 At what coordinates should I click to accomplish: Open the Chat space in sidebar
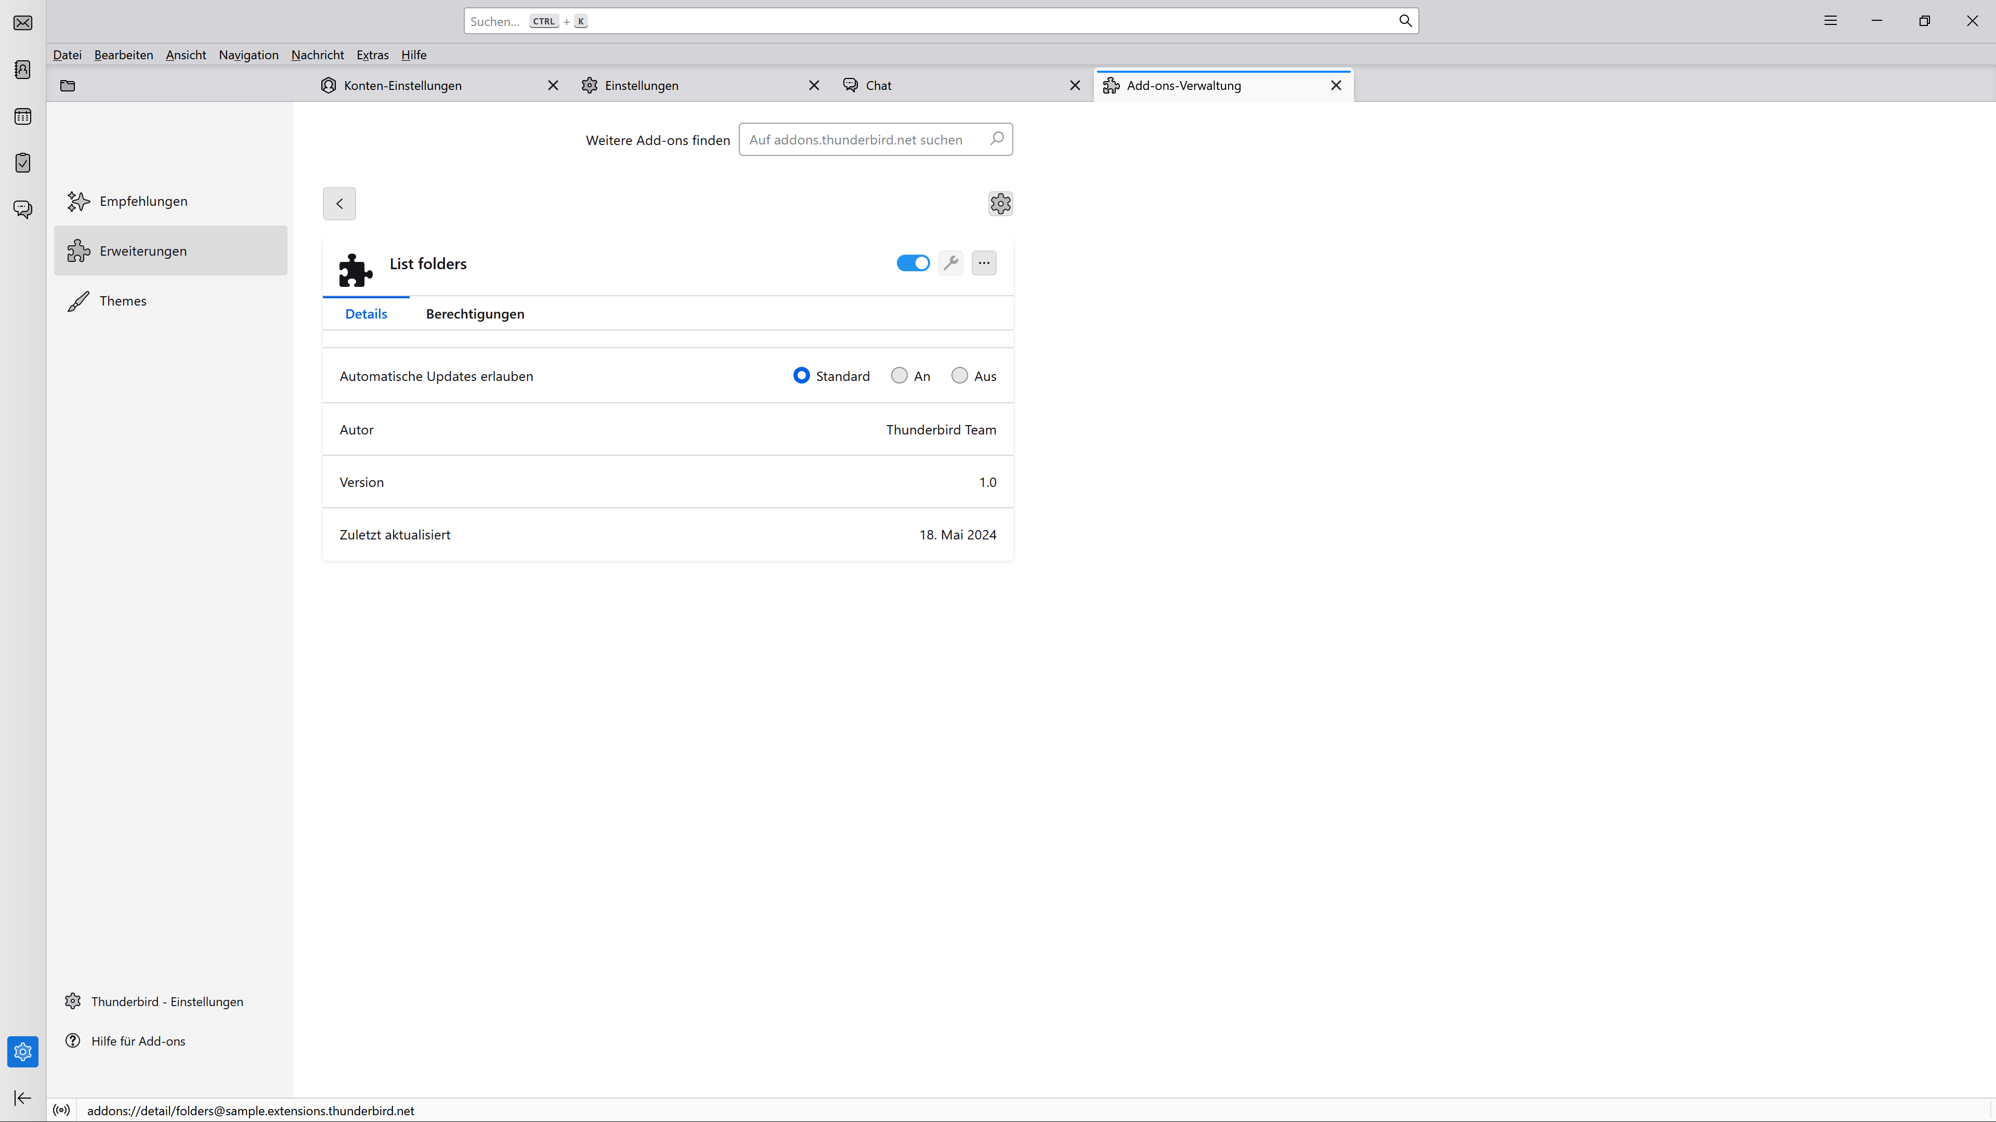coord(23,209)
